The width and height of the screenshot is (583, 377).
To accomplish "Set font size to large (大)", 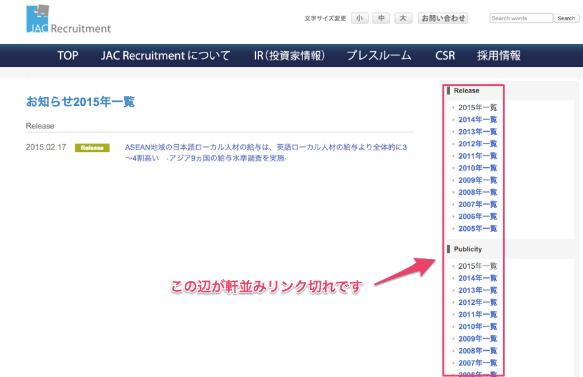I will (403, 18).
